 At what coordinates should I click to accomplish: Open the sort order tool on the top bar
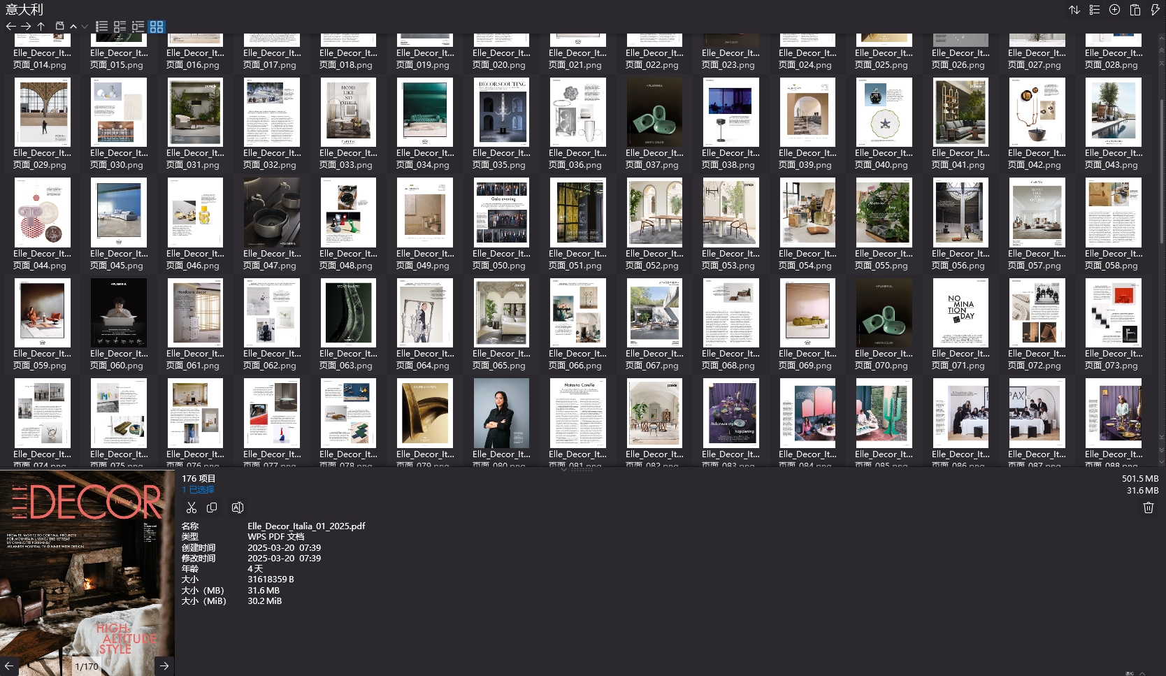[x=1074, y=10]
